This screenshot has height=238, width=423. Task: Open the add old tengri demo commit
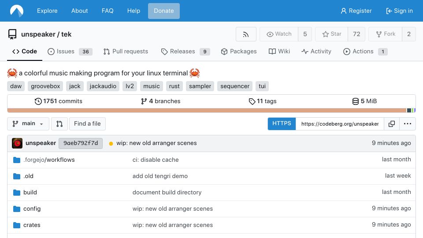point(160,176)
